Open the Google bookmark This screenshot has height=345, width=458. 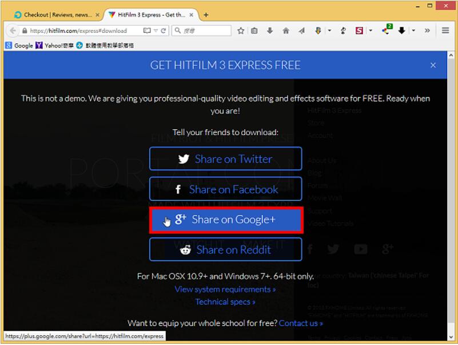pyautogui.click(x=19, y=45)
